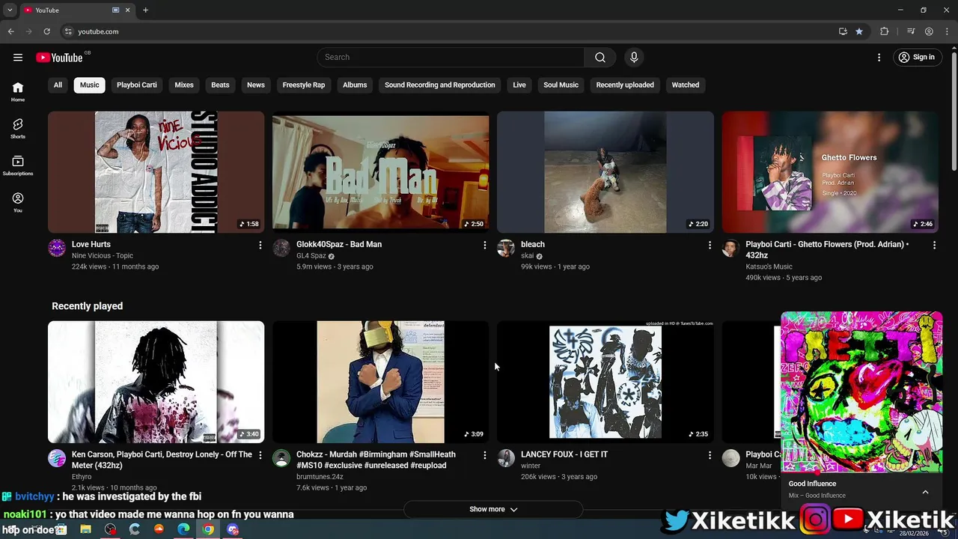This screenshot has width=958, height=539.
Task: Go to Home in the sidebar
Action: click(18, 92)
